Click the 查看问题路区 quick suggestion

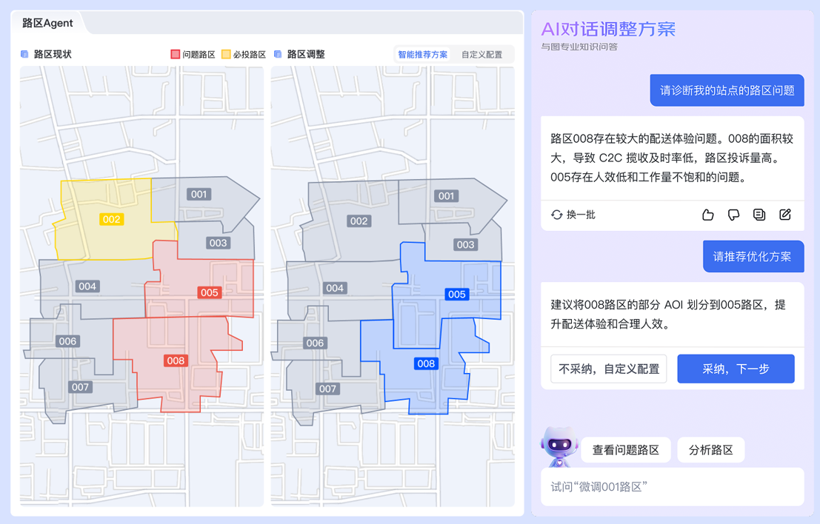coord(625,450)
